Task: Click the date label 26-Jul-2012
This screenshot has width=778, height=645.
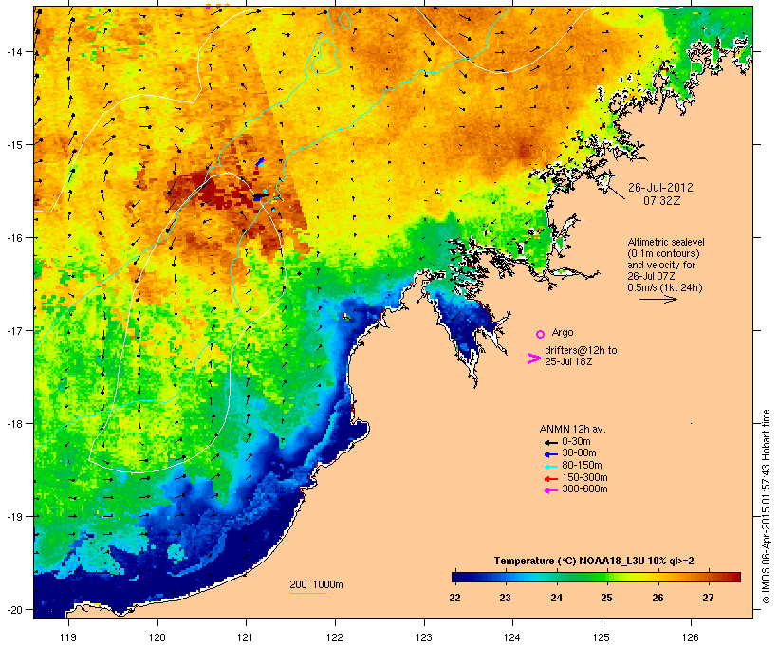Action: pos(660,188)
